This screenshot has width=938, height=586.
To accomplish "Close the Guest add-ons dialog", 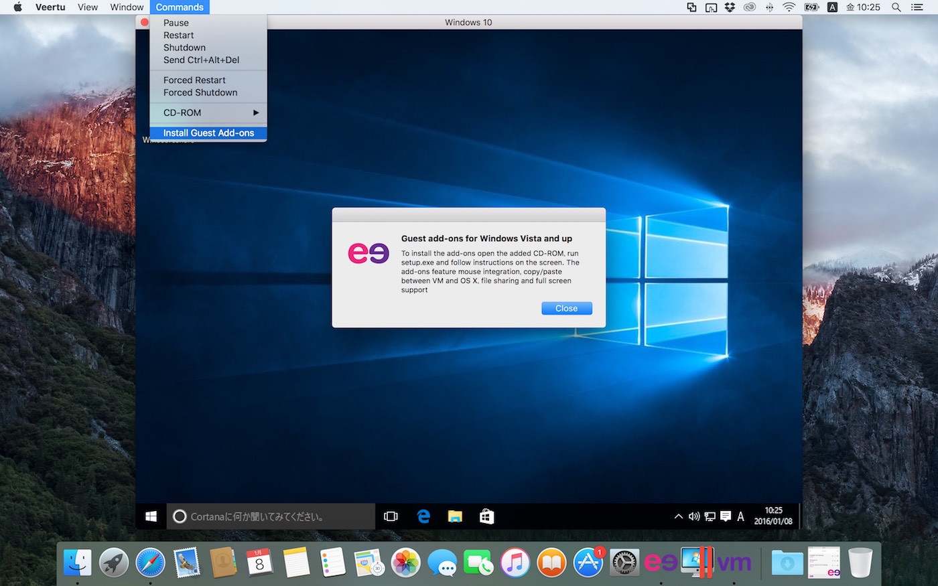I will [567, 308].
